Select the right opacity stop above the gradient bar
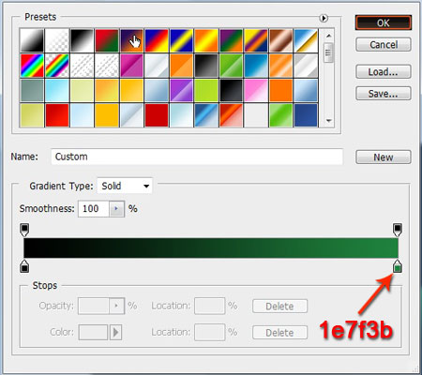The width and height of the screenshot is (422, 375). coord(397,230)
